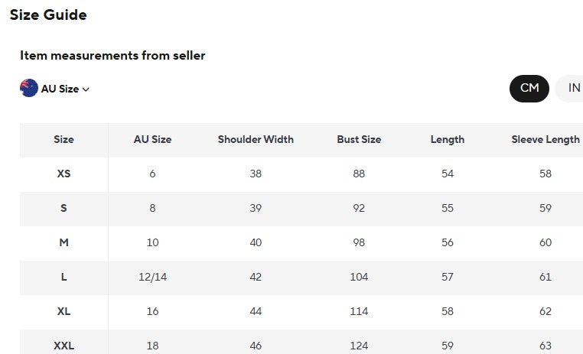583x354 pixels.
Task: Click the Bust Size column header
Action: pos(359,140)
